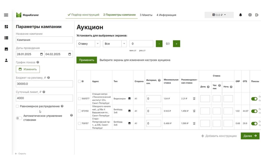Open the 4 Информация tab

coord(166,15)
